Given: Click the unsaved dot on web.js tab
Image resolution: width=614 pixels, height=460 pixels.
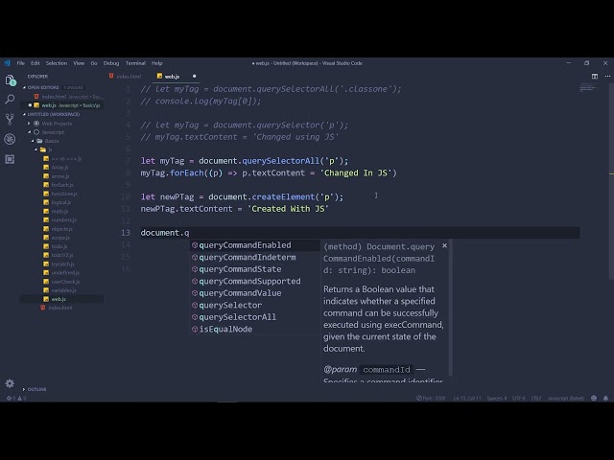Looking at the screenshot, I should 194,77.
